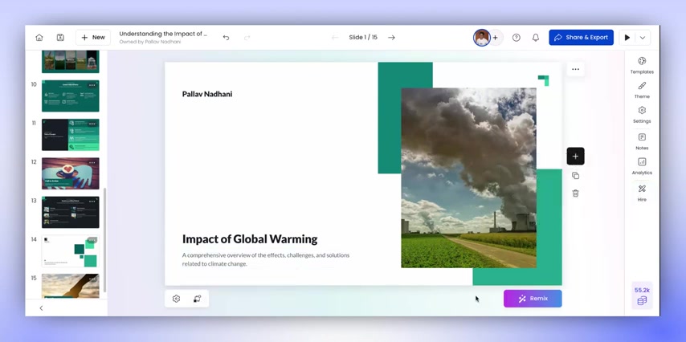The image size is (686, 342).
Task: Click the presentation title text
Action: tap(163, 34)
